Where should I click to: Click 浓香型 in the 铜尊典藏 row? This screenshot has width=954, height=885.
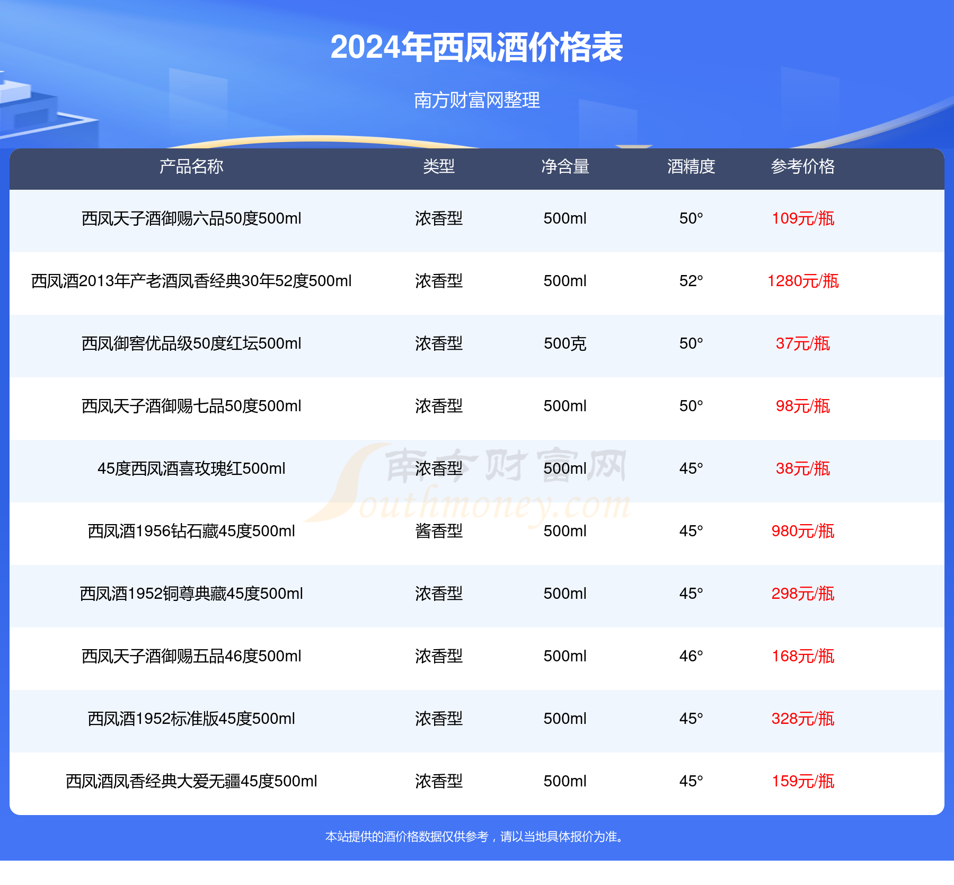[x=439, y=594]
